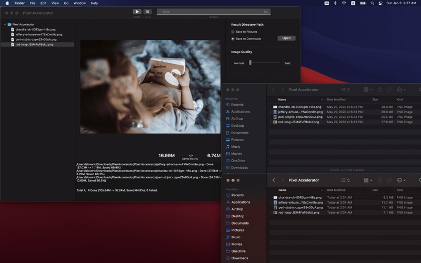Screen dimensions: 421x263
Task: Go back using lower Finder window's back arrow
Action: pos(274,180)
